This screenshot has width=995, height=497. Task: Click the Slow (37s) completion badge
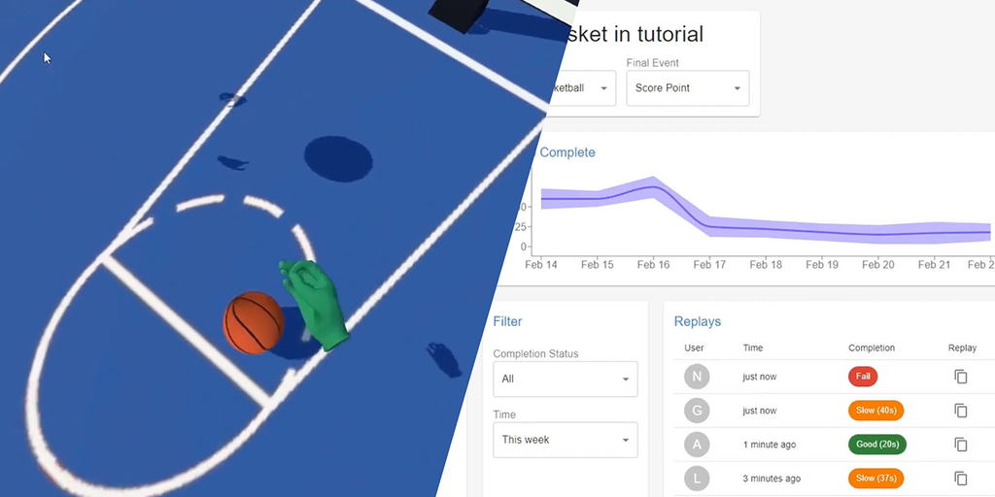[875, 479]
